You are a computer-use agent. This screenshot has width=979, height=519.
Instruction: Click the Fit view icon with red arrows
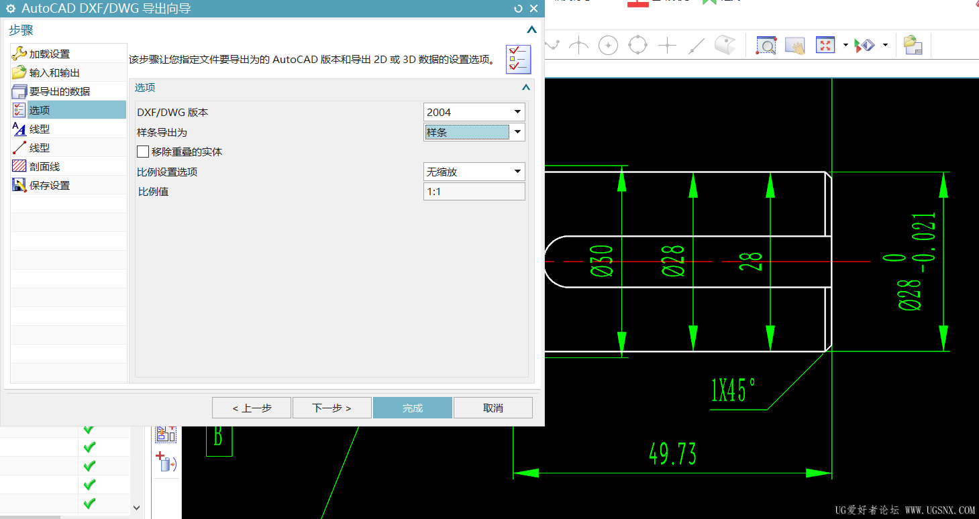[x=825, y=45]
